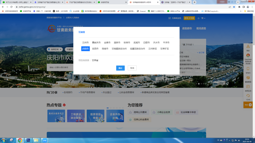The image size is (255, 143).
Task: Click 信用公示查询 recommended item
Action: (138, 112)
